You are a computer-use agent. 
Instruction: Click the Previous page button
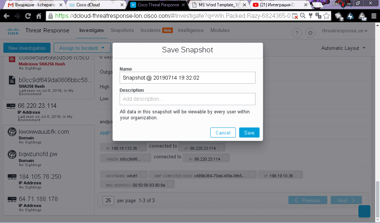point(308,200)
